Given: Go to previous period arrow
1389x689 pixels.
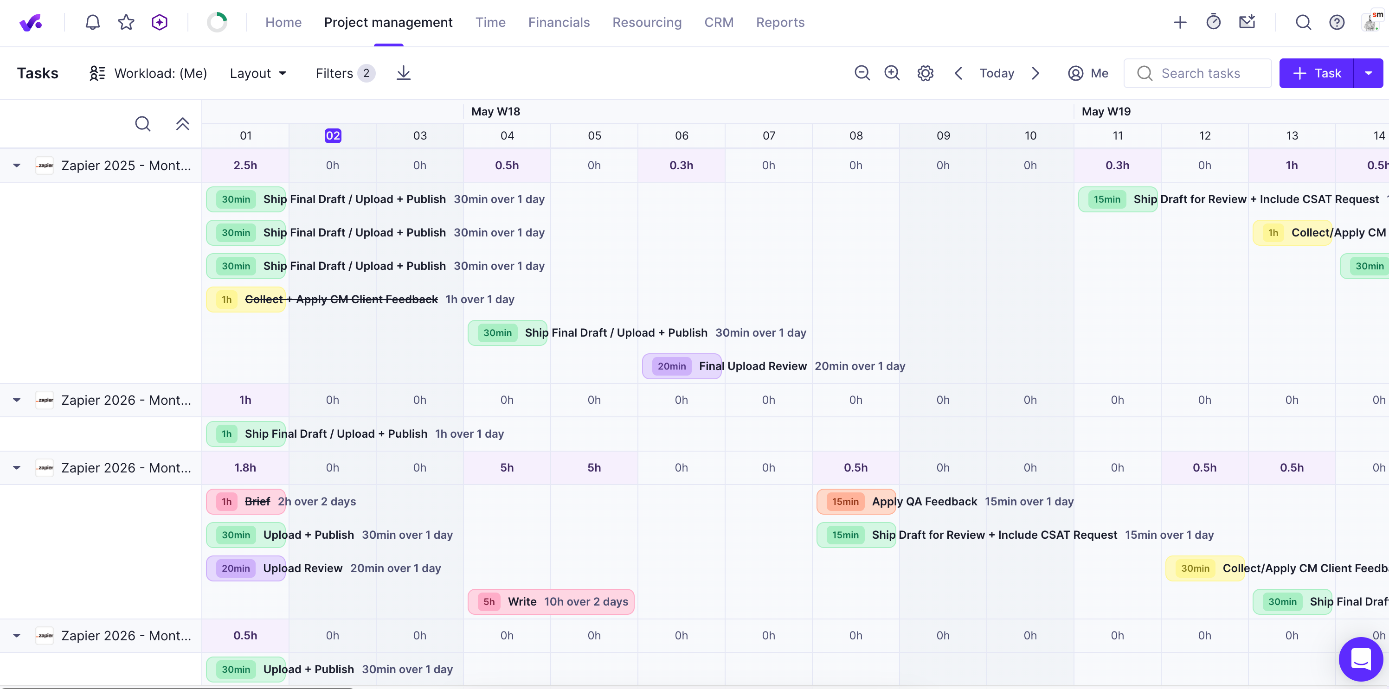Looking at the screenshot, I should pyautogui.click(x=958, y=73).
